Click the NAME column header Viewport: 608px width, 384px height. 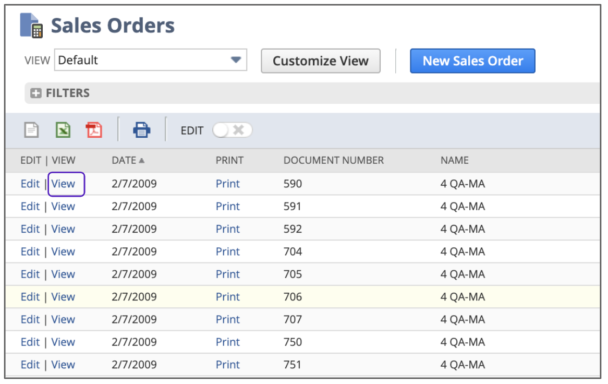tap(454, 160)
